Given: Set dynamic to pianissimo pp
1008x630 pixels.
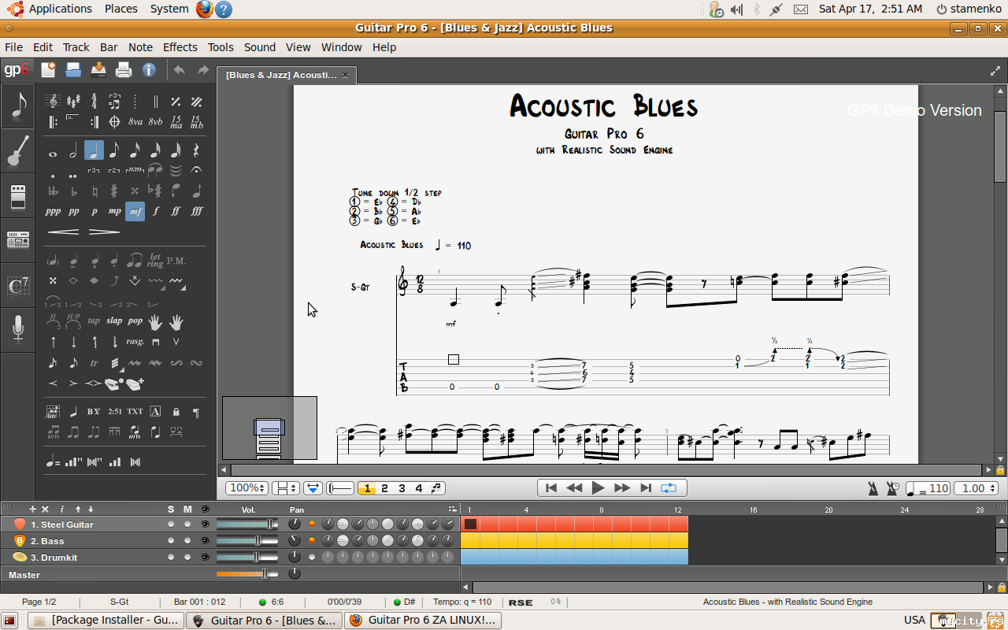Looking at the screenshot, I should point(73,211).
